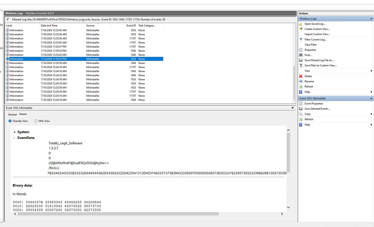
Task: Click the (NULL) value in EventData
Action: (54, 168)
